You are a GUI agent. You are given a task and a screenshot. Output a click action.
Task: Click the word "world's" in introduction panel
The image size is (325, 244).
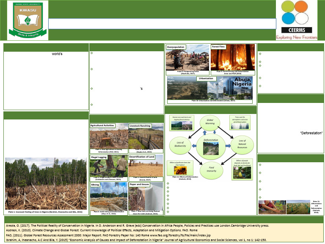(57, 54)
